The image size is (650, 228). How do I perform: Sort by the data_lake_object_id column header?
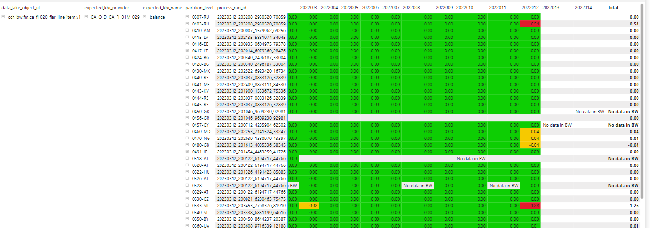(21, 8)
